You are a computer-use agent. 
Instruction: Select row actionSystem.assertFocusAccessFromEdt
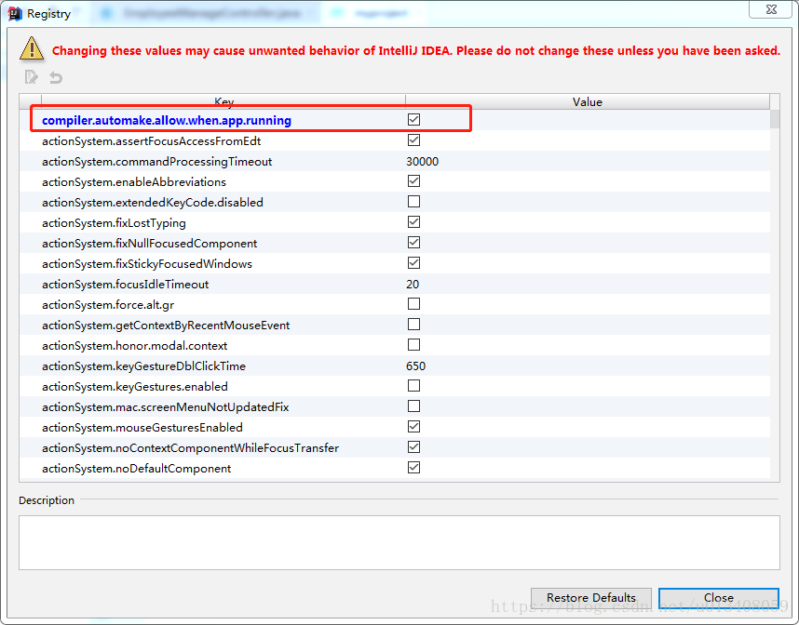[395, 140]
